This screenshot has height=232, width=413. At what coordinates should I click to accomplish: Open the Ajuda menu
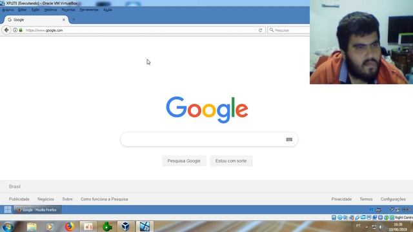[108, 10]
